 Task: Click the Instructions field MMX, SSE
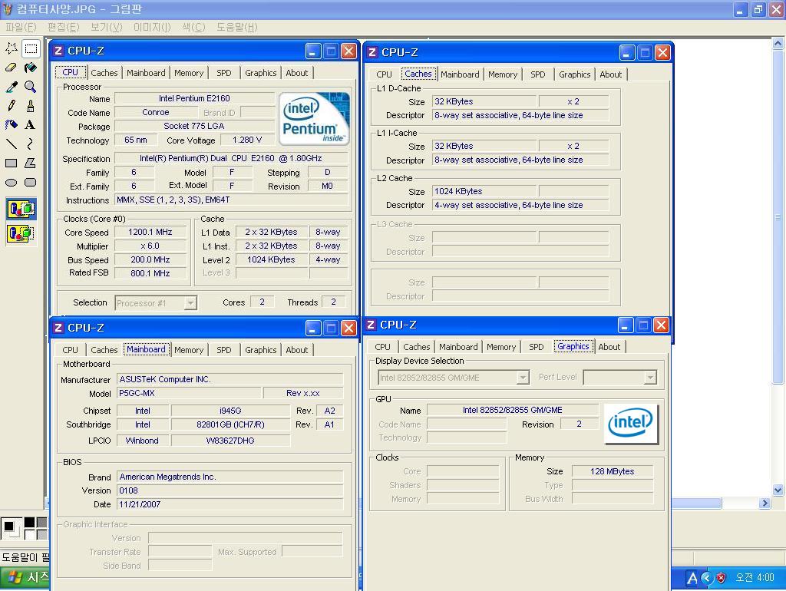[x=231, y=200]
